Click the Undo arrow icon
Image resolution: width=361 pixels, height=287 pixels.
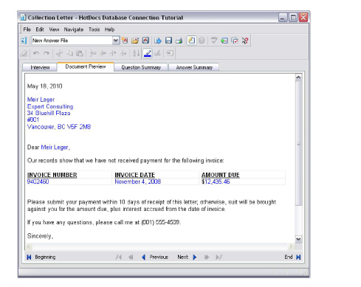36,53
